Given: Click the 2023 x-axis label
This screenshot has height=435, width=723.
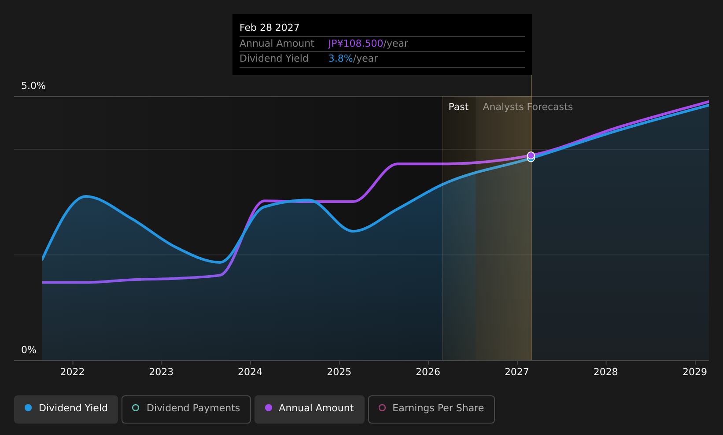Looking at the screenshot, I should tap(161, 372).
